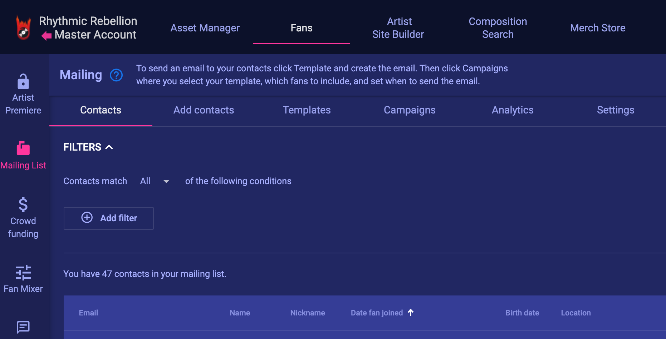Image resolution: width=666 pixels, height=339 pixels.
Task: Click the Rhythmic Rebellion flame logo
Action: pos(24,28)
